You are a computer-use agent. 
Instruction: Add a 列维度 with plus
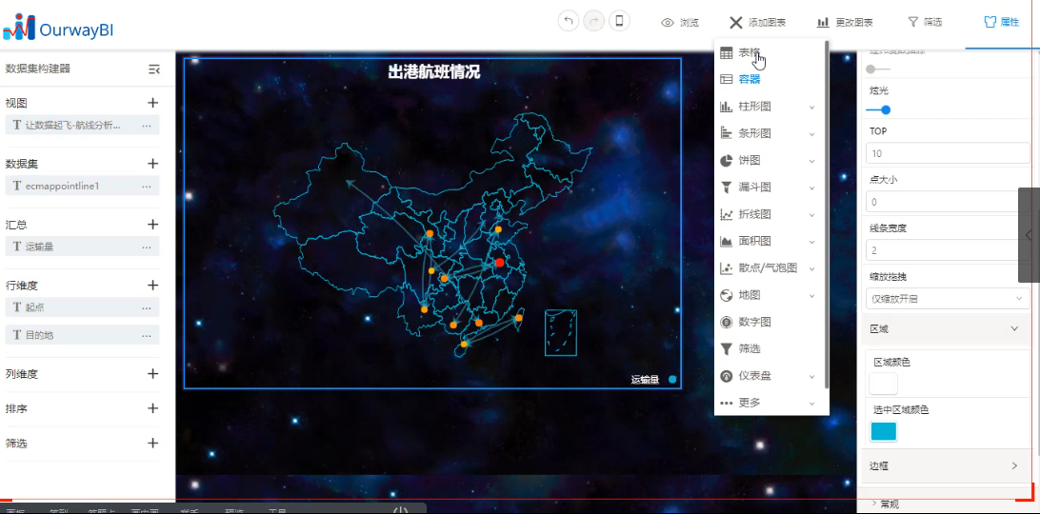coord(152,373)
